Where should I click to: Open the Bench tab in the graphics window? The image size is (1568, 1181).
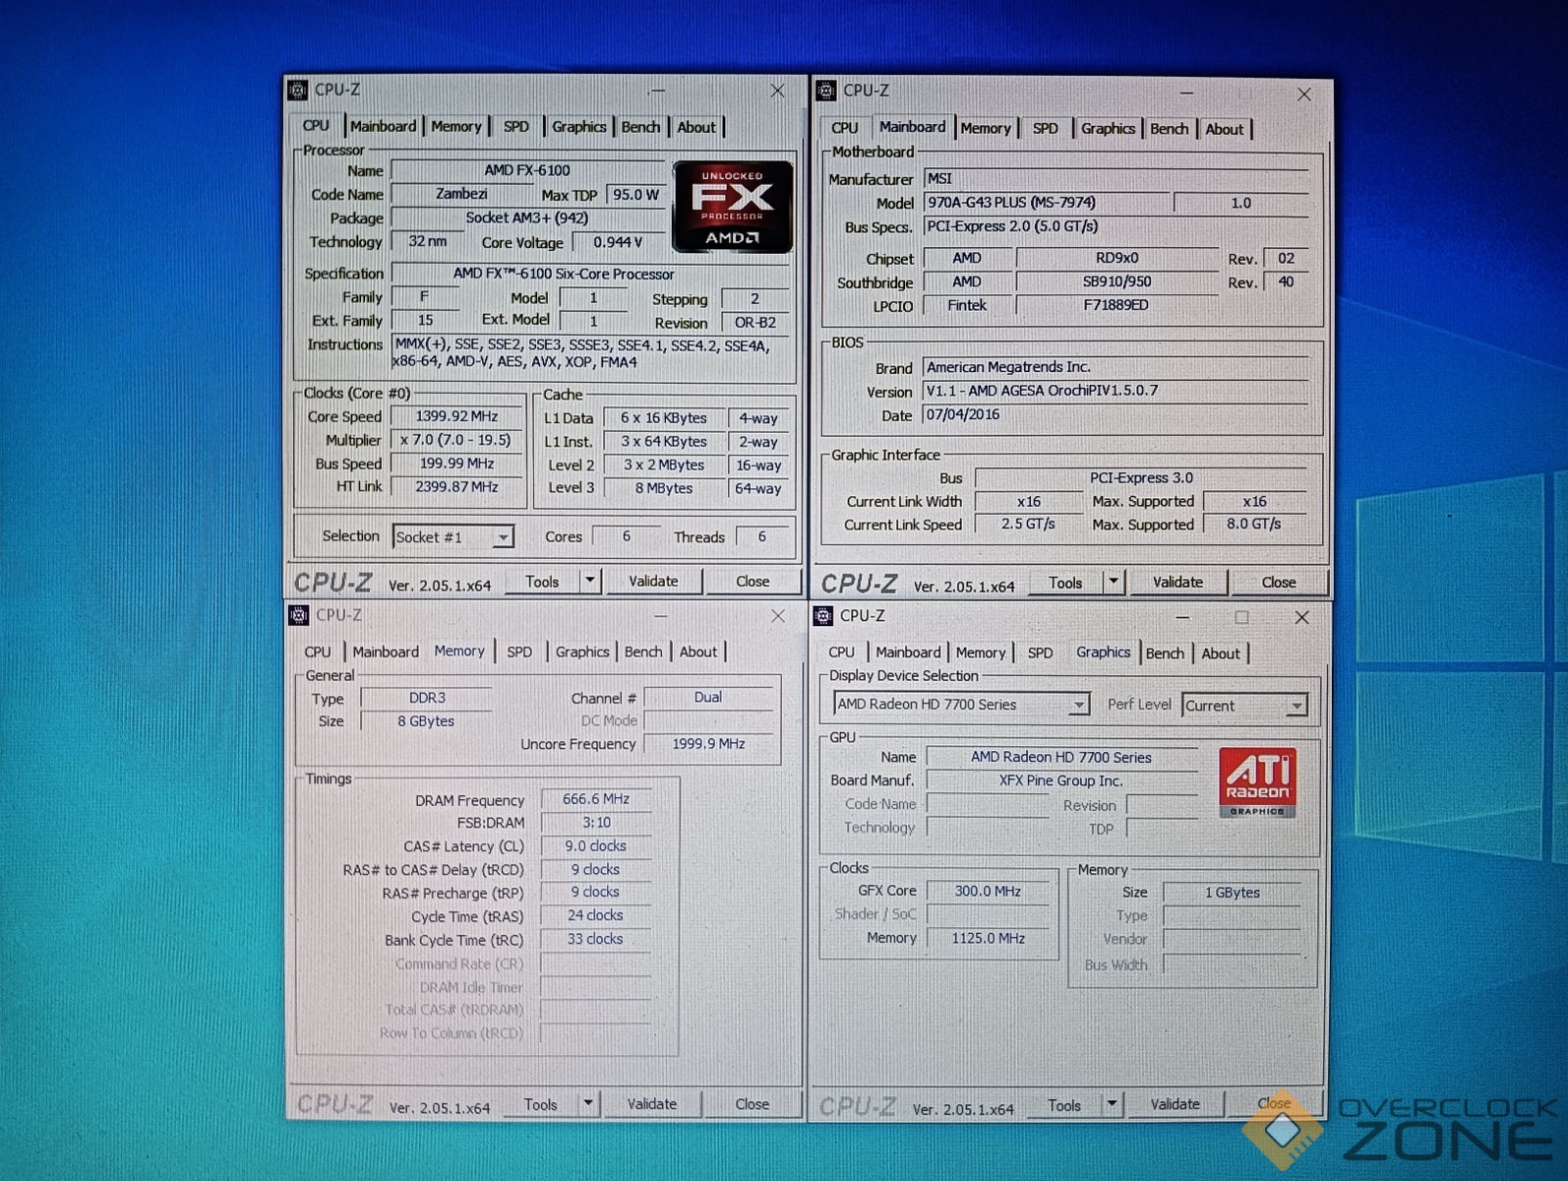[x=1165, y=653]
